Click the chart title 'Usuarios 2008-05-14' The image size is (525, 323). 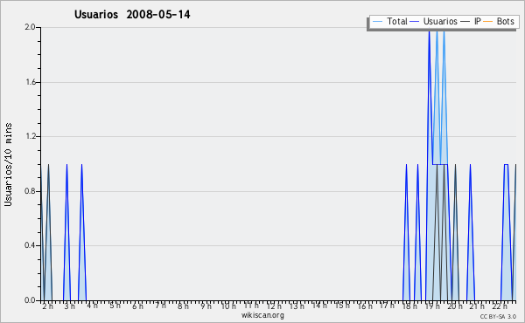(132, 14)
